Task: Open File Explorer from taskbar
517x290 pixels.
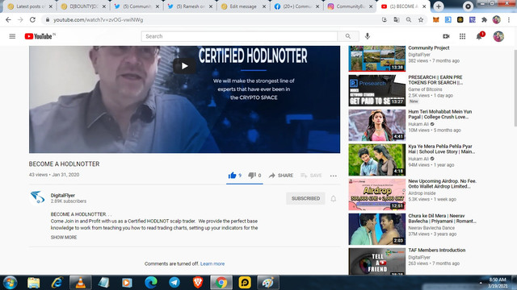Action: [x=33, y=283]
